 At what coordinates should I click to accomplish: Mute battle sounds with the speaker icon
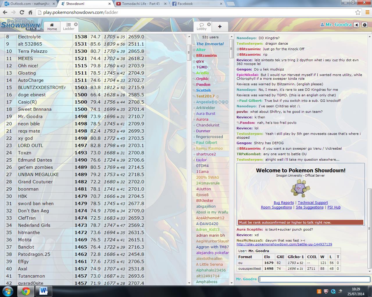357,25
